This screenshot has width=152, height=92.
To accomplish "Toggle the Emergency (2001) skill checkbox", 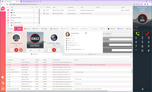I will point(8,23).
